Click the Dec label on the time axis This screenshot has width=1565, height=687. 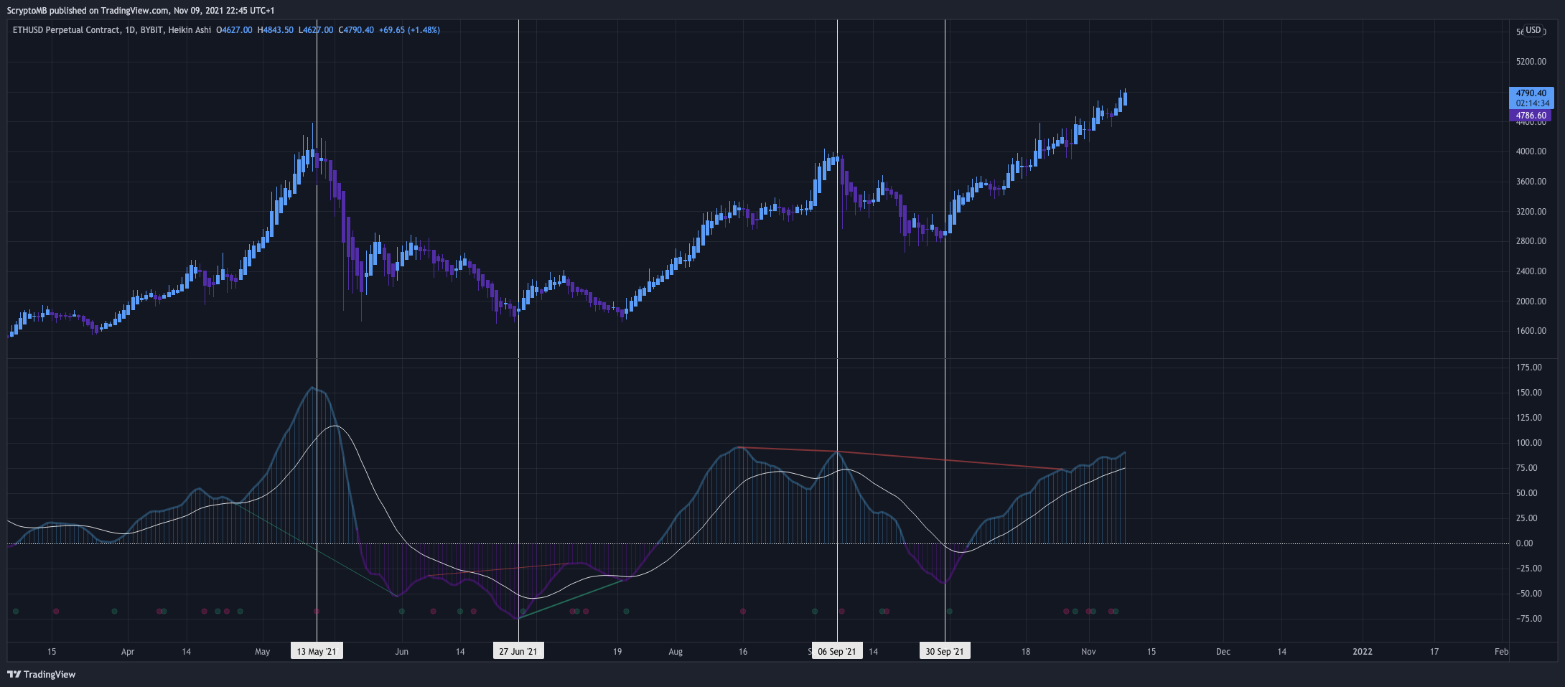coord(1223,652)
